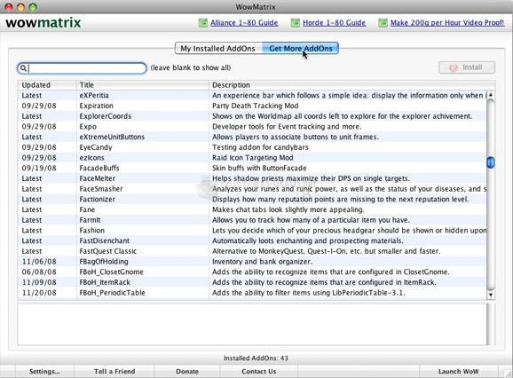Select the FarmIt addon row

pos(252,220)
